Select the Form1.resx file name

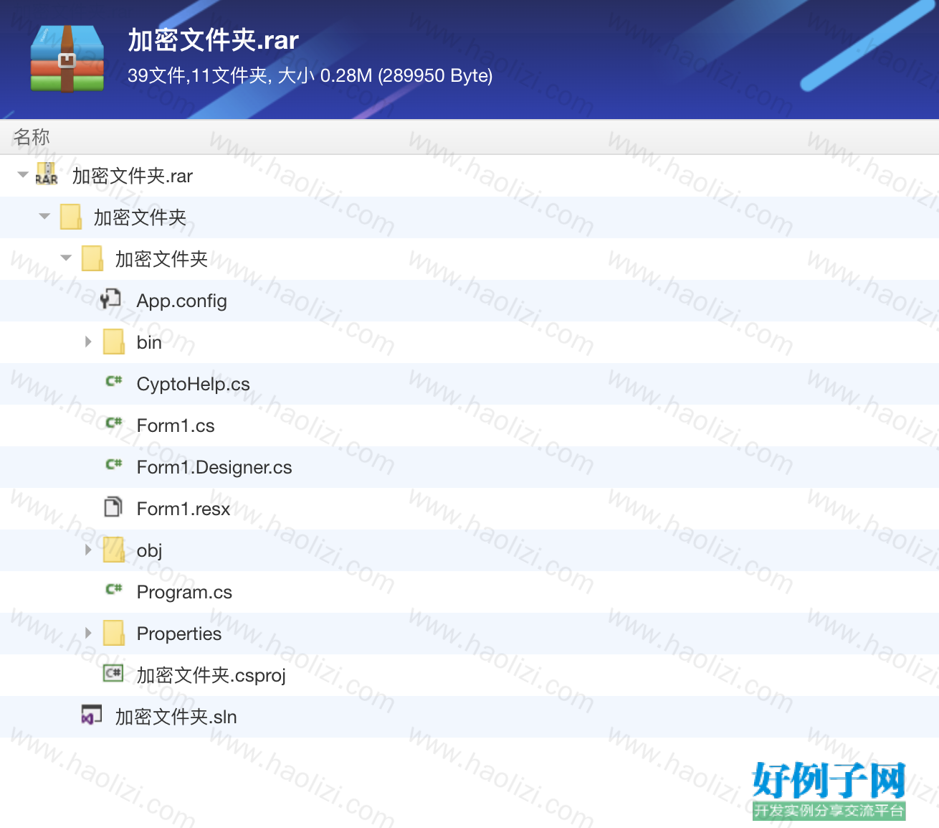tap(183, 509)
